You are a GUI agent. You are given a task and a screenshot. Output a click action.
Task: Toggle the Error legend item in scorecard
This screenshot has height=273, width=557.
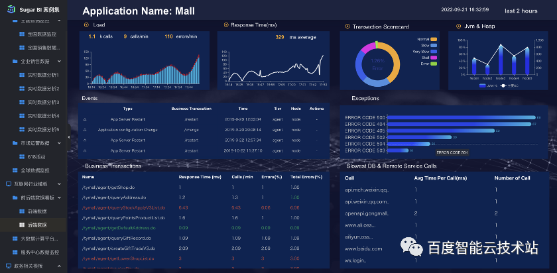(x=429, y=64)
